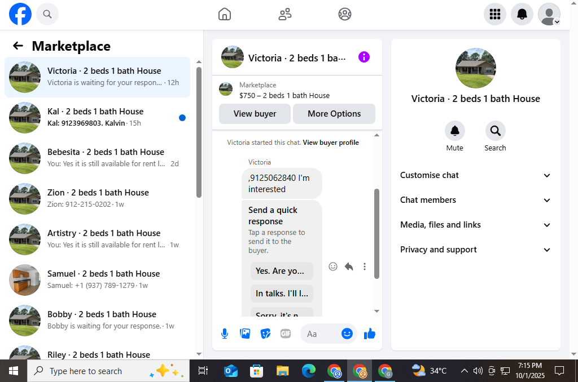Open the Friends icon in top bar
578x382 pixels.
coord(284,14)
